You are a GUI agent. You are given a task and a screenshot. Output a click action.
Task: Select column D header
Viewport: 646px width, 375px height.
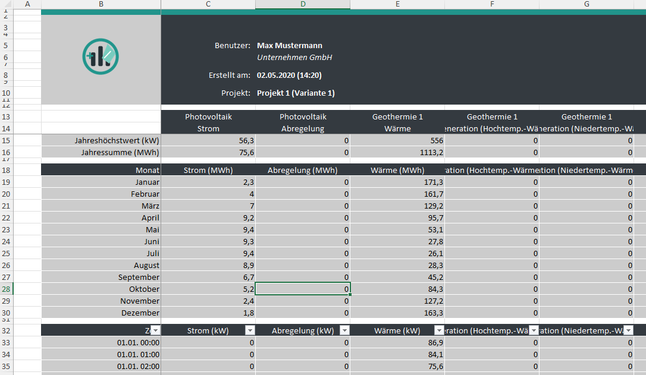303,4
